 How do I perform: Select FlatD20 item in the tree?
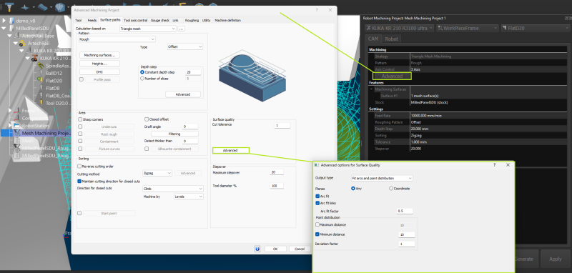point(54,81)
